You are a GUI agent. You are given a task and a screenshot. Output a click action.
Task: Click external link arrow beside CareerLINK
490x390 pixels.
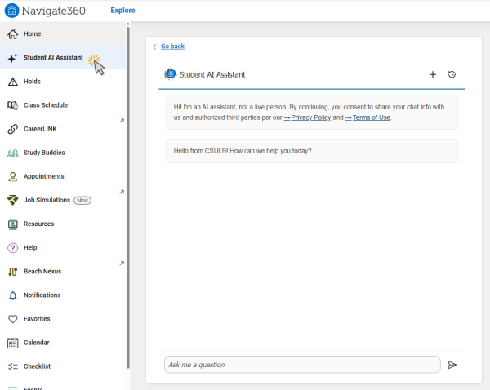point(122,121)
